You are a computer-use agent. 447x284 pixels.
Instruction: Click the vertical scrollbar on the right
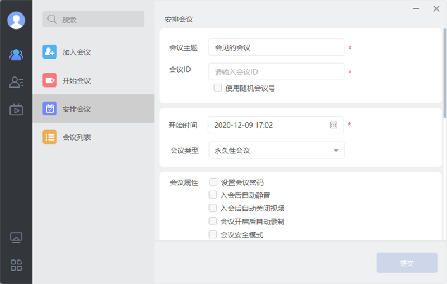click(445, 73)
